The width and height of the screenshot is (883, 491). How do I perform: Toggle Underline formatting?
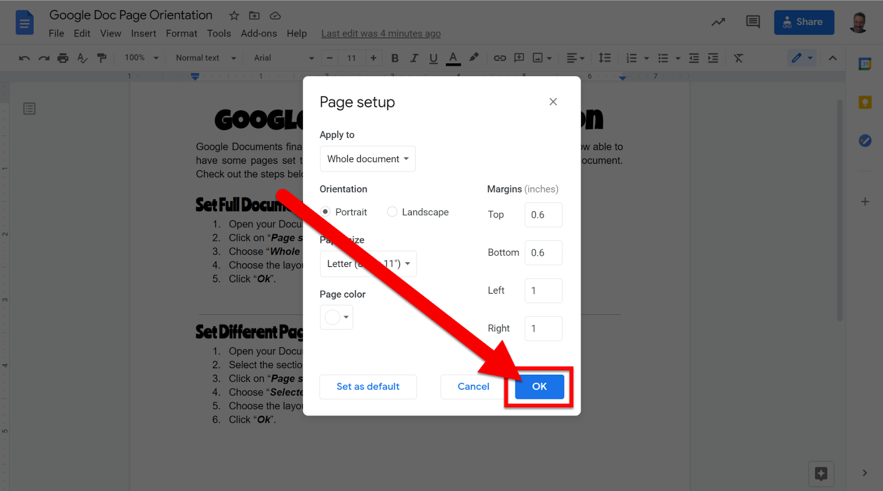433,58
